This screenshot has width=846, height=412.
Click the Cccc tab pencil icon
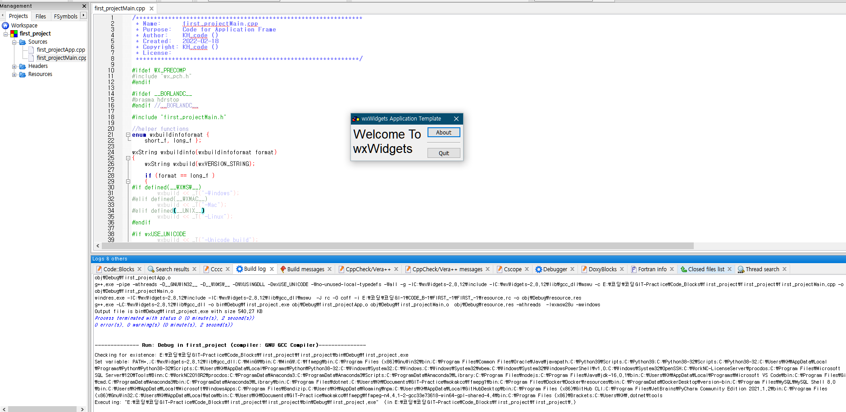click(206, 269)
